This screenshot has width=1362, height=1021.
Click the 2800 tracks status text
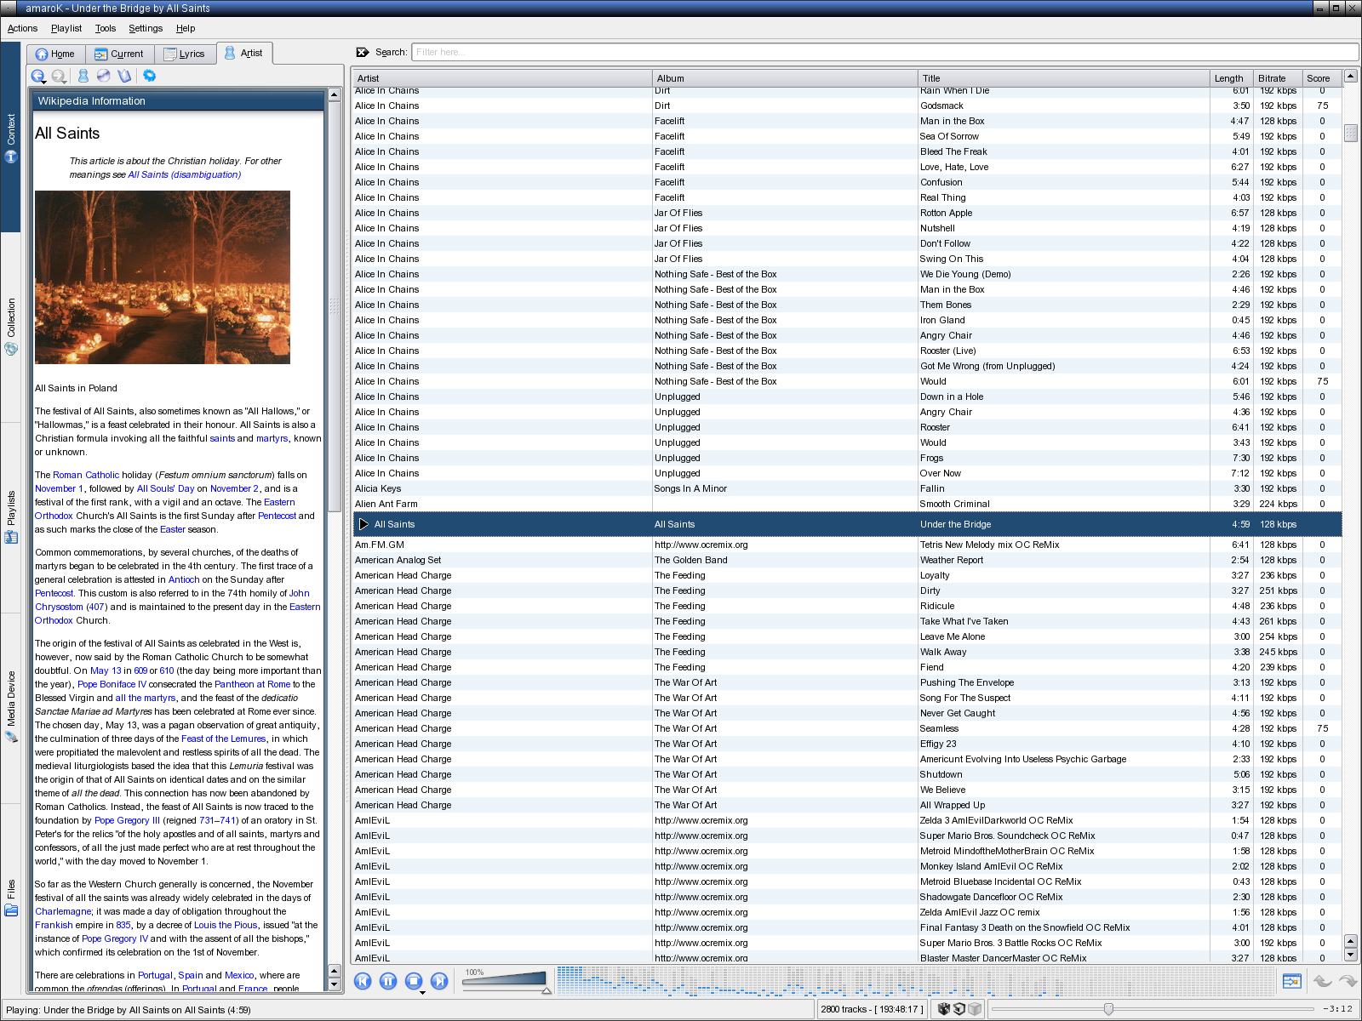pyautogui.click(x=870, y=1009)
